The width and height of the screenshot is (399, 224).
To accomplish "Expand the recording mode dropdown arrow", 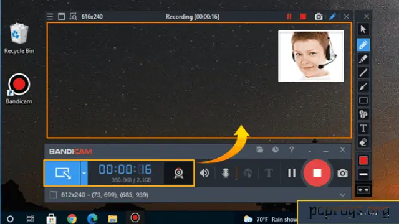I will (x=84, y=173).
